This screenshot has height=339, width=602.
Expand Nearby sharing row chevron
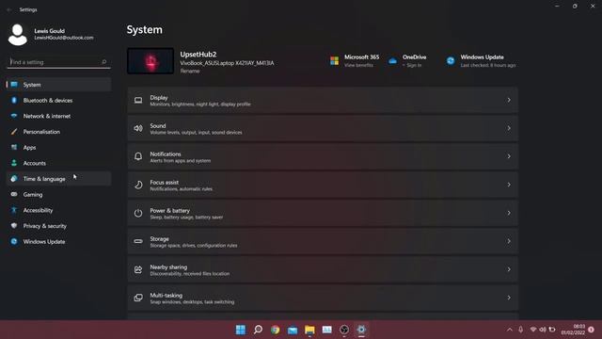[x=509, y=269]
